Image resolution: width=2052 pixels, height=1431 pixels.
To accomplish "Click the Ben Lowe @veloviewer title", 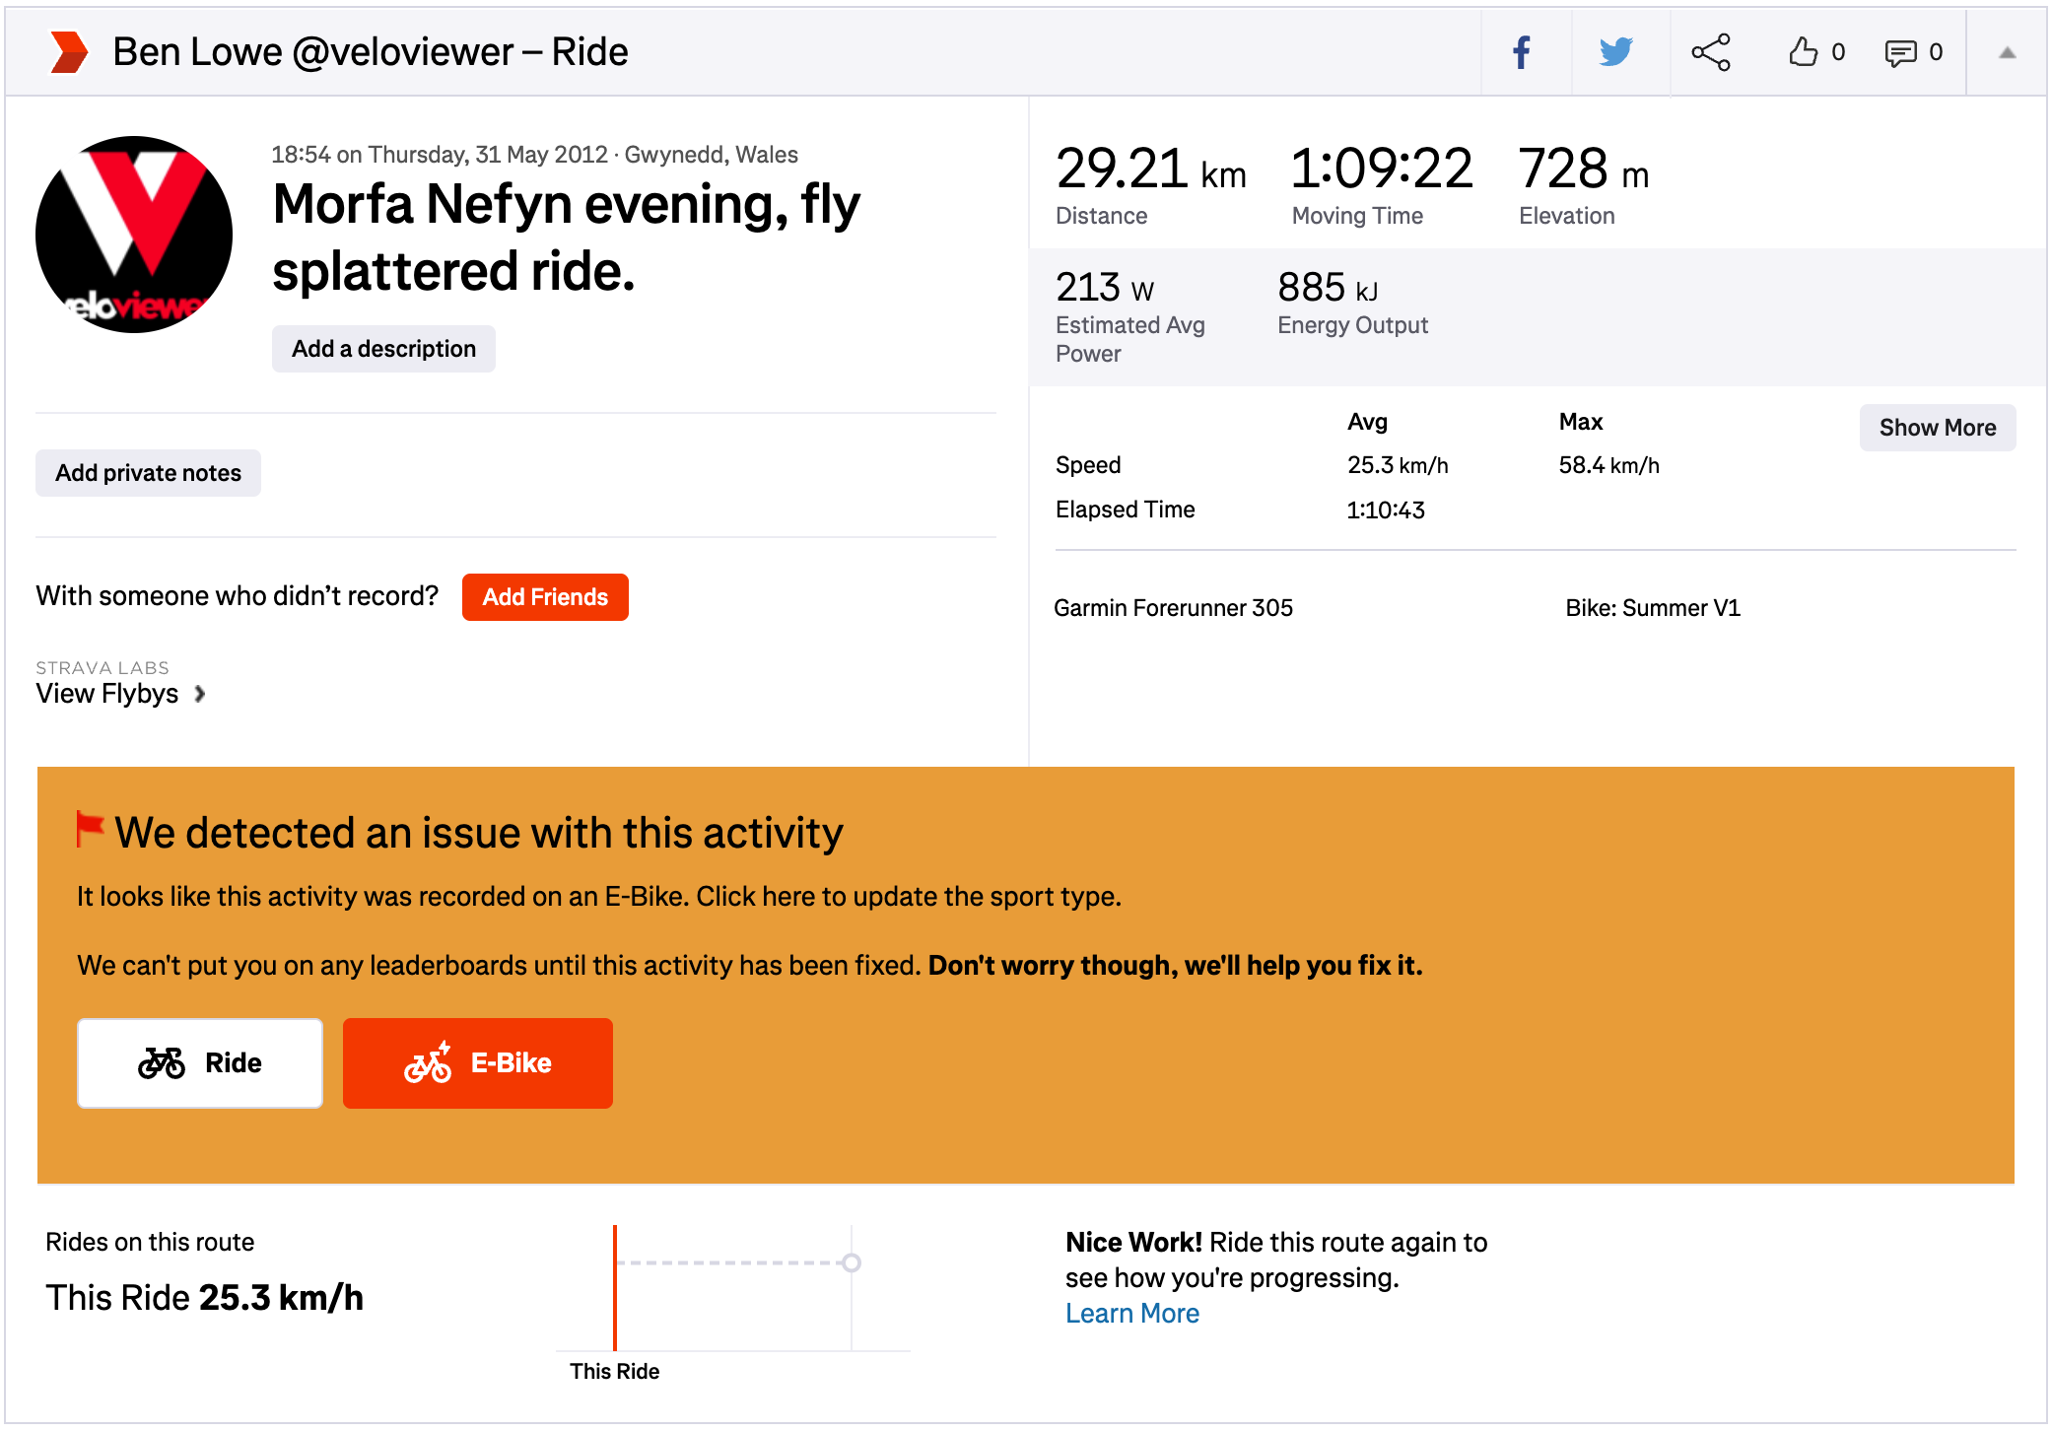I will (371, 52).
